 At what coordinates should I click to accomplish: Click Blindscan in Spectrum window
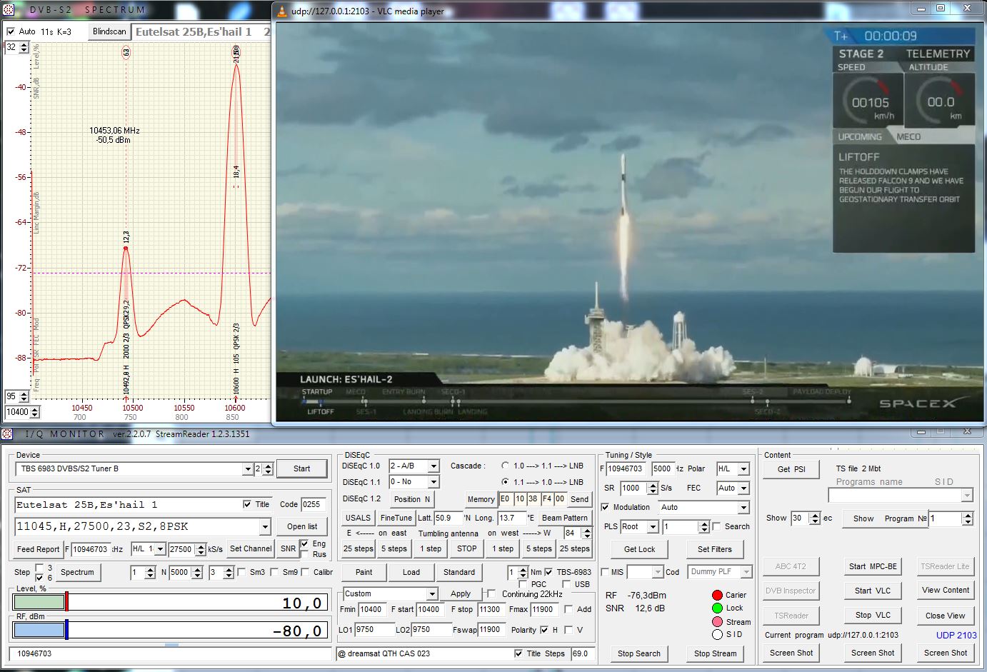[109, 31]
